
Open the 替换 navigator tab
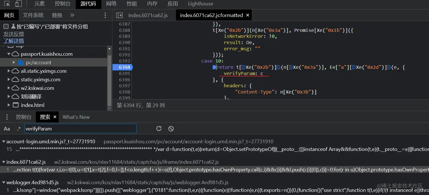57,15
